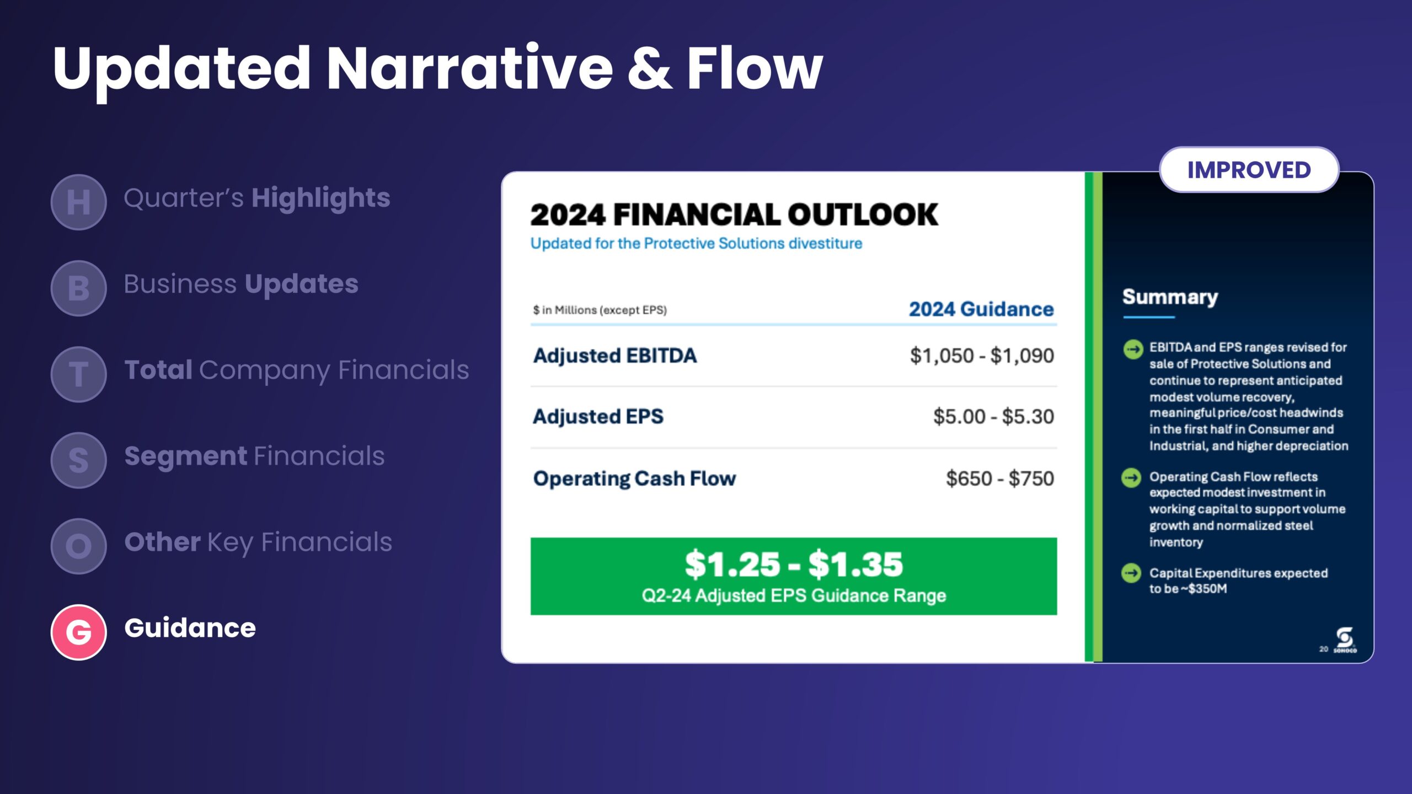Click the green arrow bullet beside EBITDA summary
Viewport: 1412px width, 794px height.
coord(1133,349)
